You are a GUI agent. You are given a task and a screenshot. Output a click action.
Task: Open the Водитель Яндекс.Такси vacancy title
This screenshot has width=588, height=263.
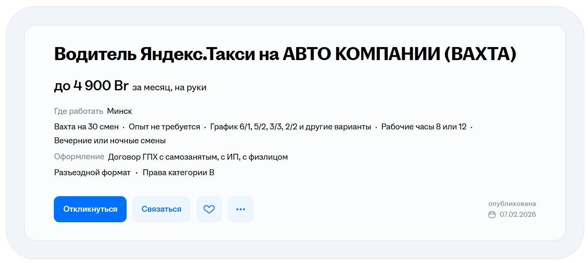tap(285, 54)
